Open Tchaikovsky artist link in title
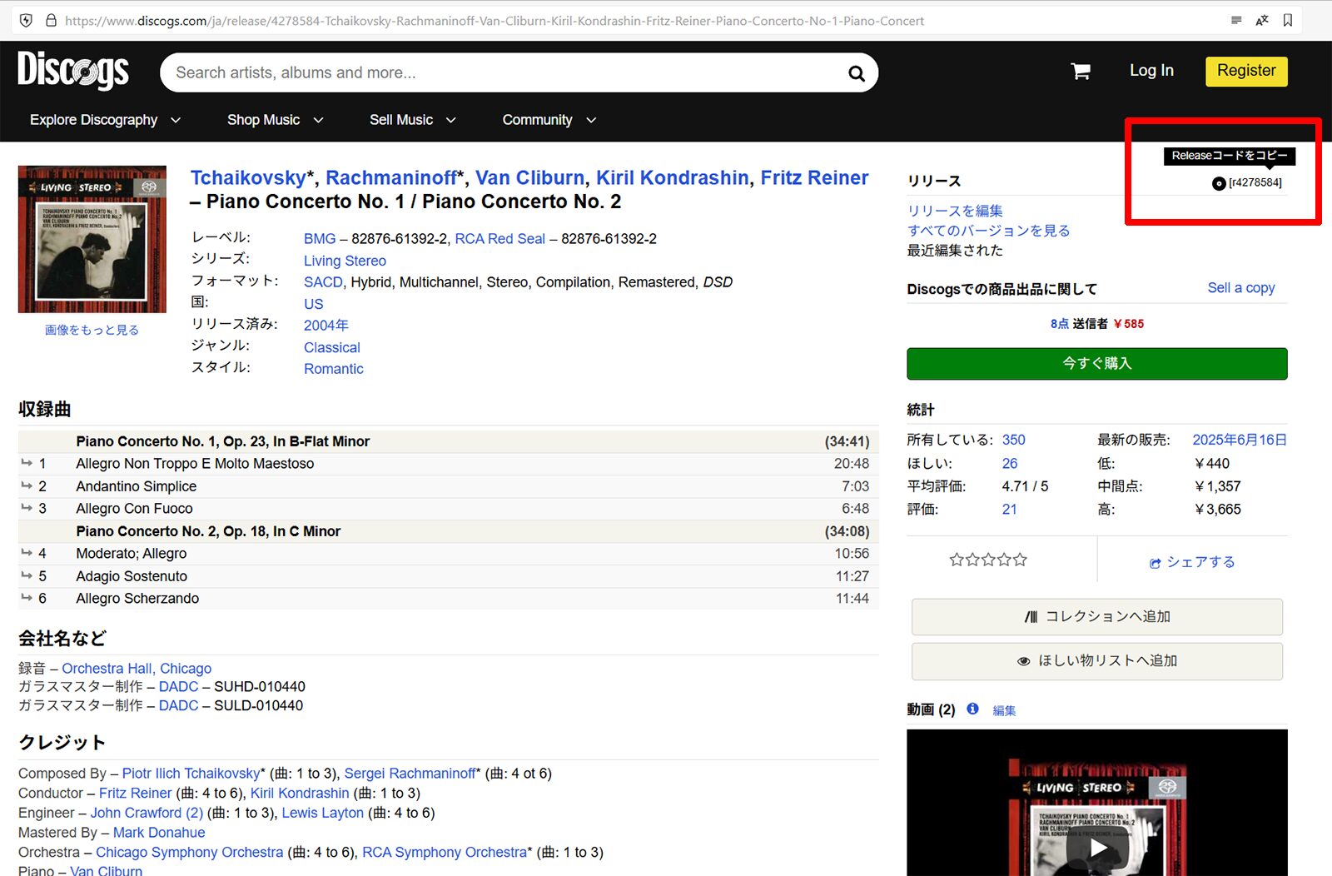The height and width of the screenshot is (876, 1332). click(x=248, y=178)
